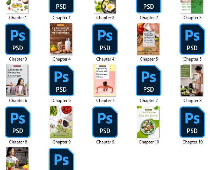Viewport: 210px width, 170px height.
Task: Select the Chapter 7 PSD file icon
Action: click(149, 80)
